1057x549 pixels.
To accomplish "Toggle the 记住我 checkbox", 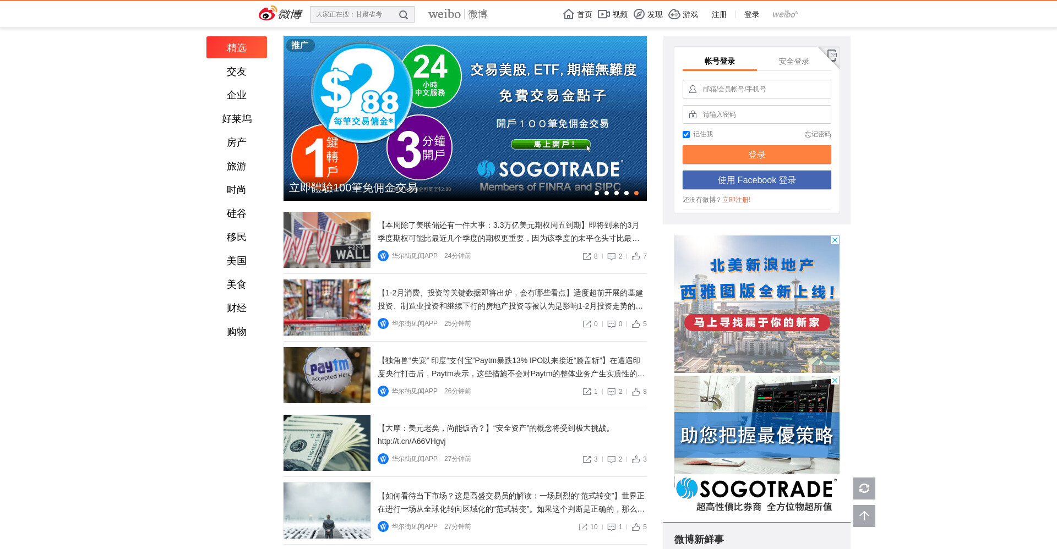I will pyautogui.click(x=686, y=134).
